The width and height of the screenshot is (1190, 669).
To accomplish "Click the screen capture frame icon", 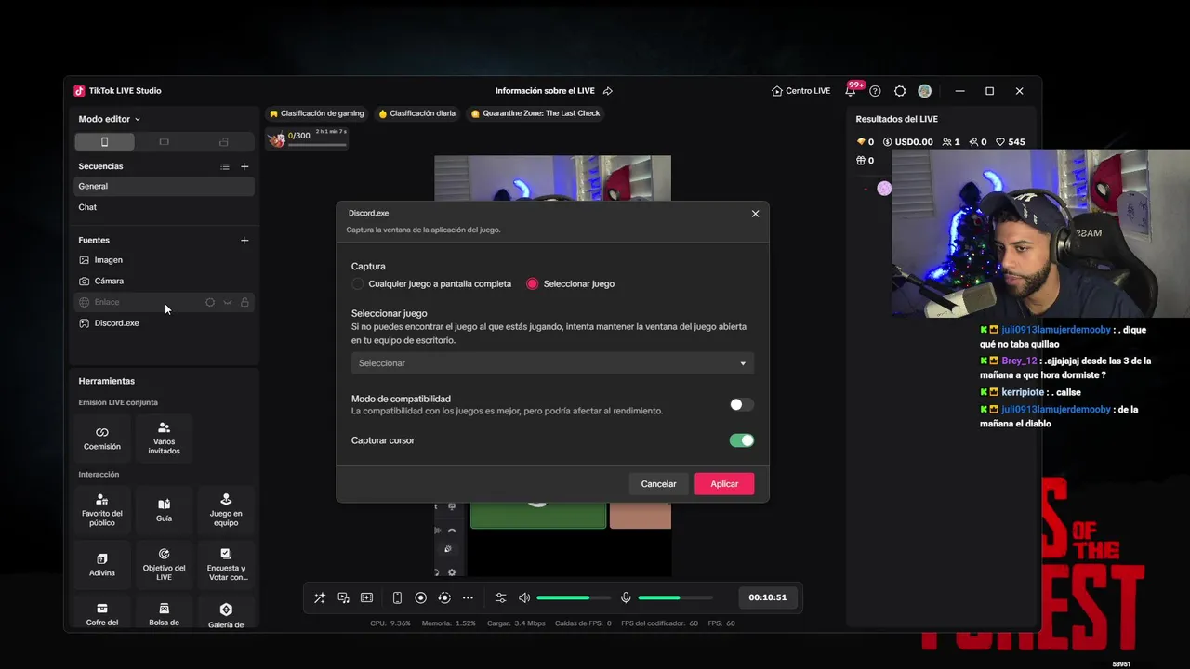I will pos(366,597).
